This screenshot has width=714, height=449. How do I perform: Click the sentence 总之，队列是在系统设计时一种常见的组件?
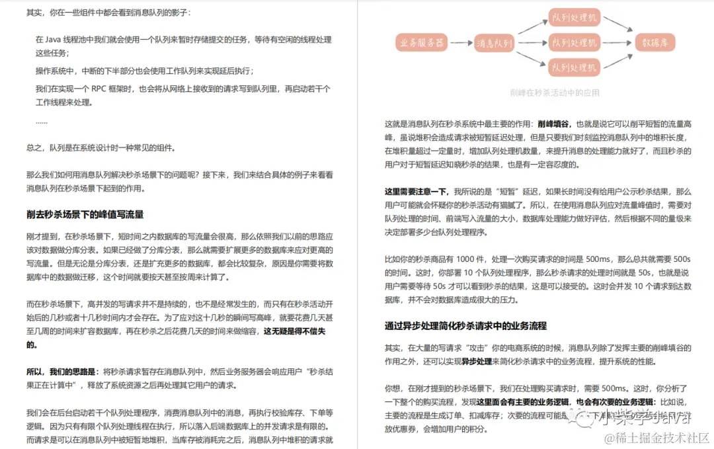100,148
